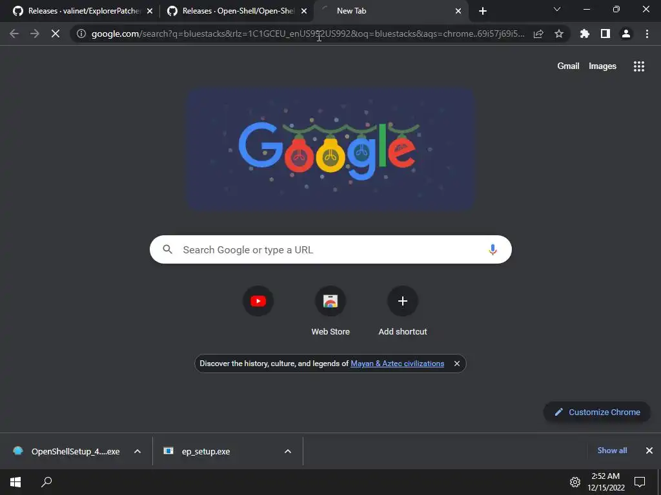Toggle the Chrome side panel
Image resolution: width=661 pixels, height=495 pixels.
605,34
